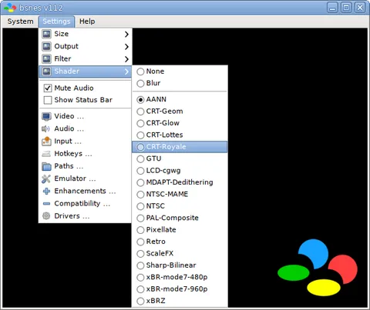Open the Help menu
Screen dimensions: 370x310
click(87, 22)
